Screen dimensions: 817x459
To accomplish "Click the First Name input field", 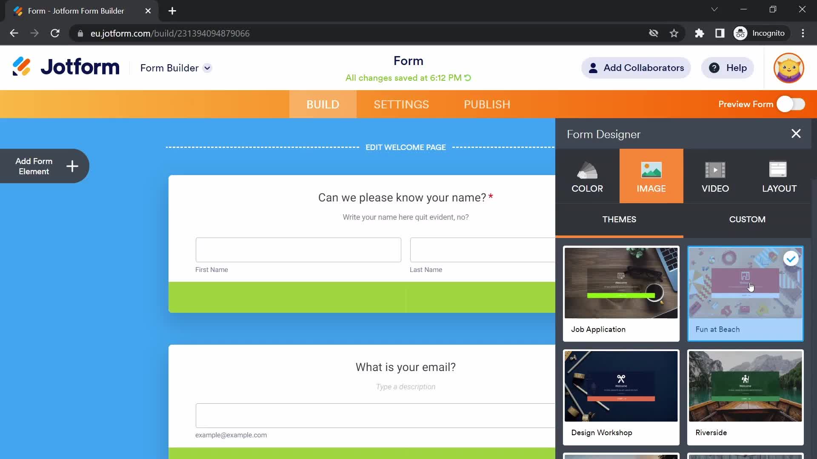I will pyautogui.click(x=298, y=249).
